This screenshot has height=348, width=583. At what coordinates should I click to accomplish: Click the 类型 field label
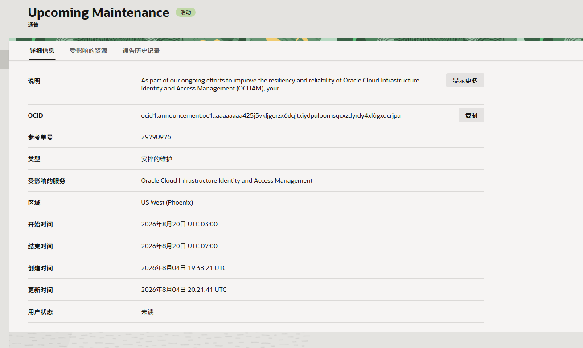point(34,159)
